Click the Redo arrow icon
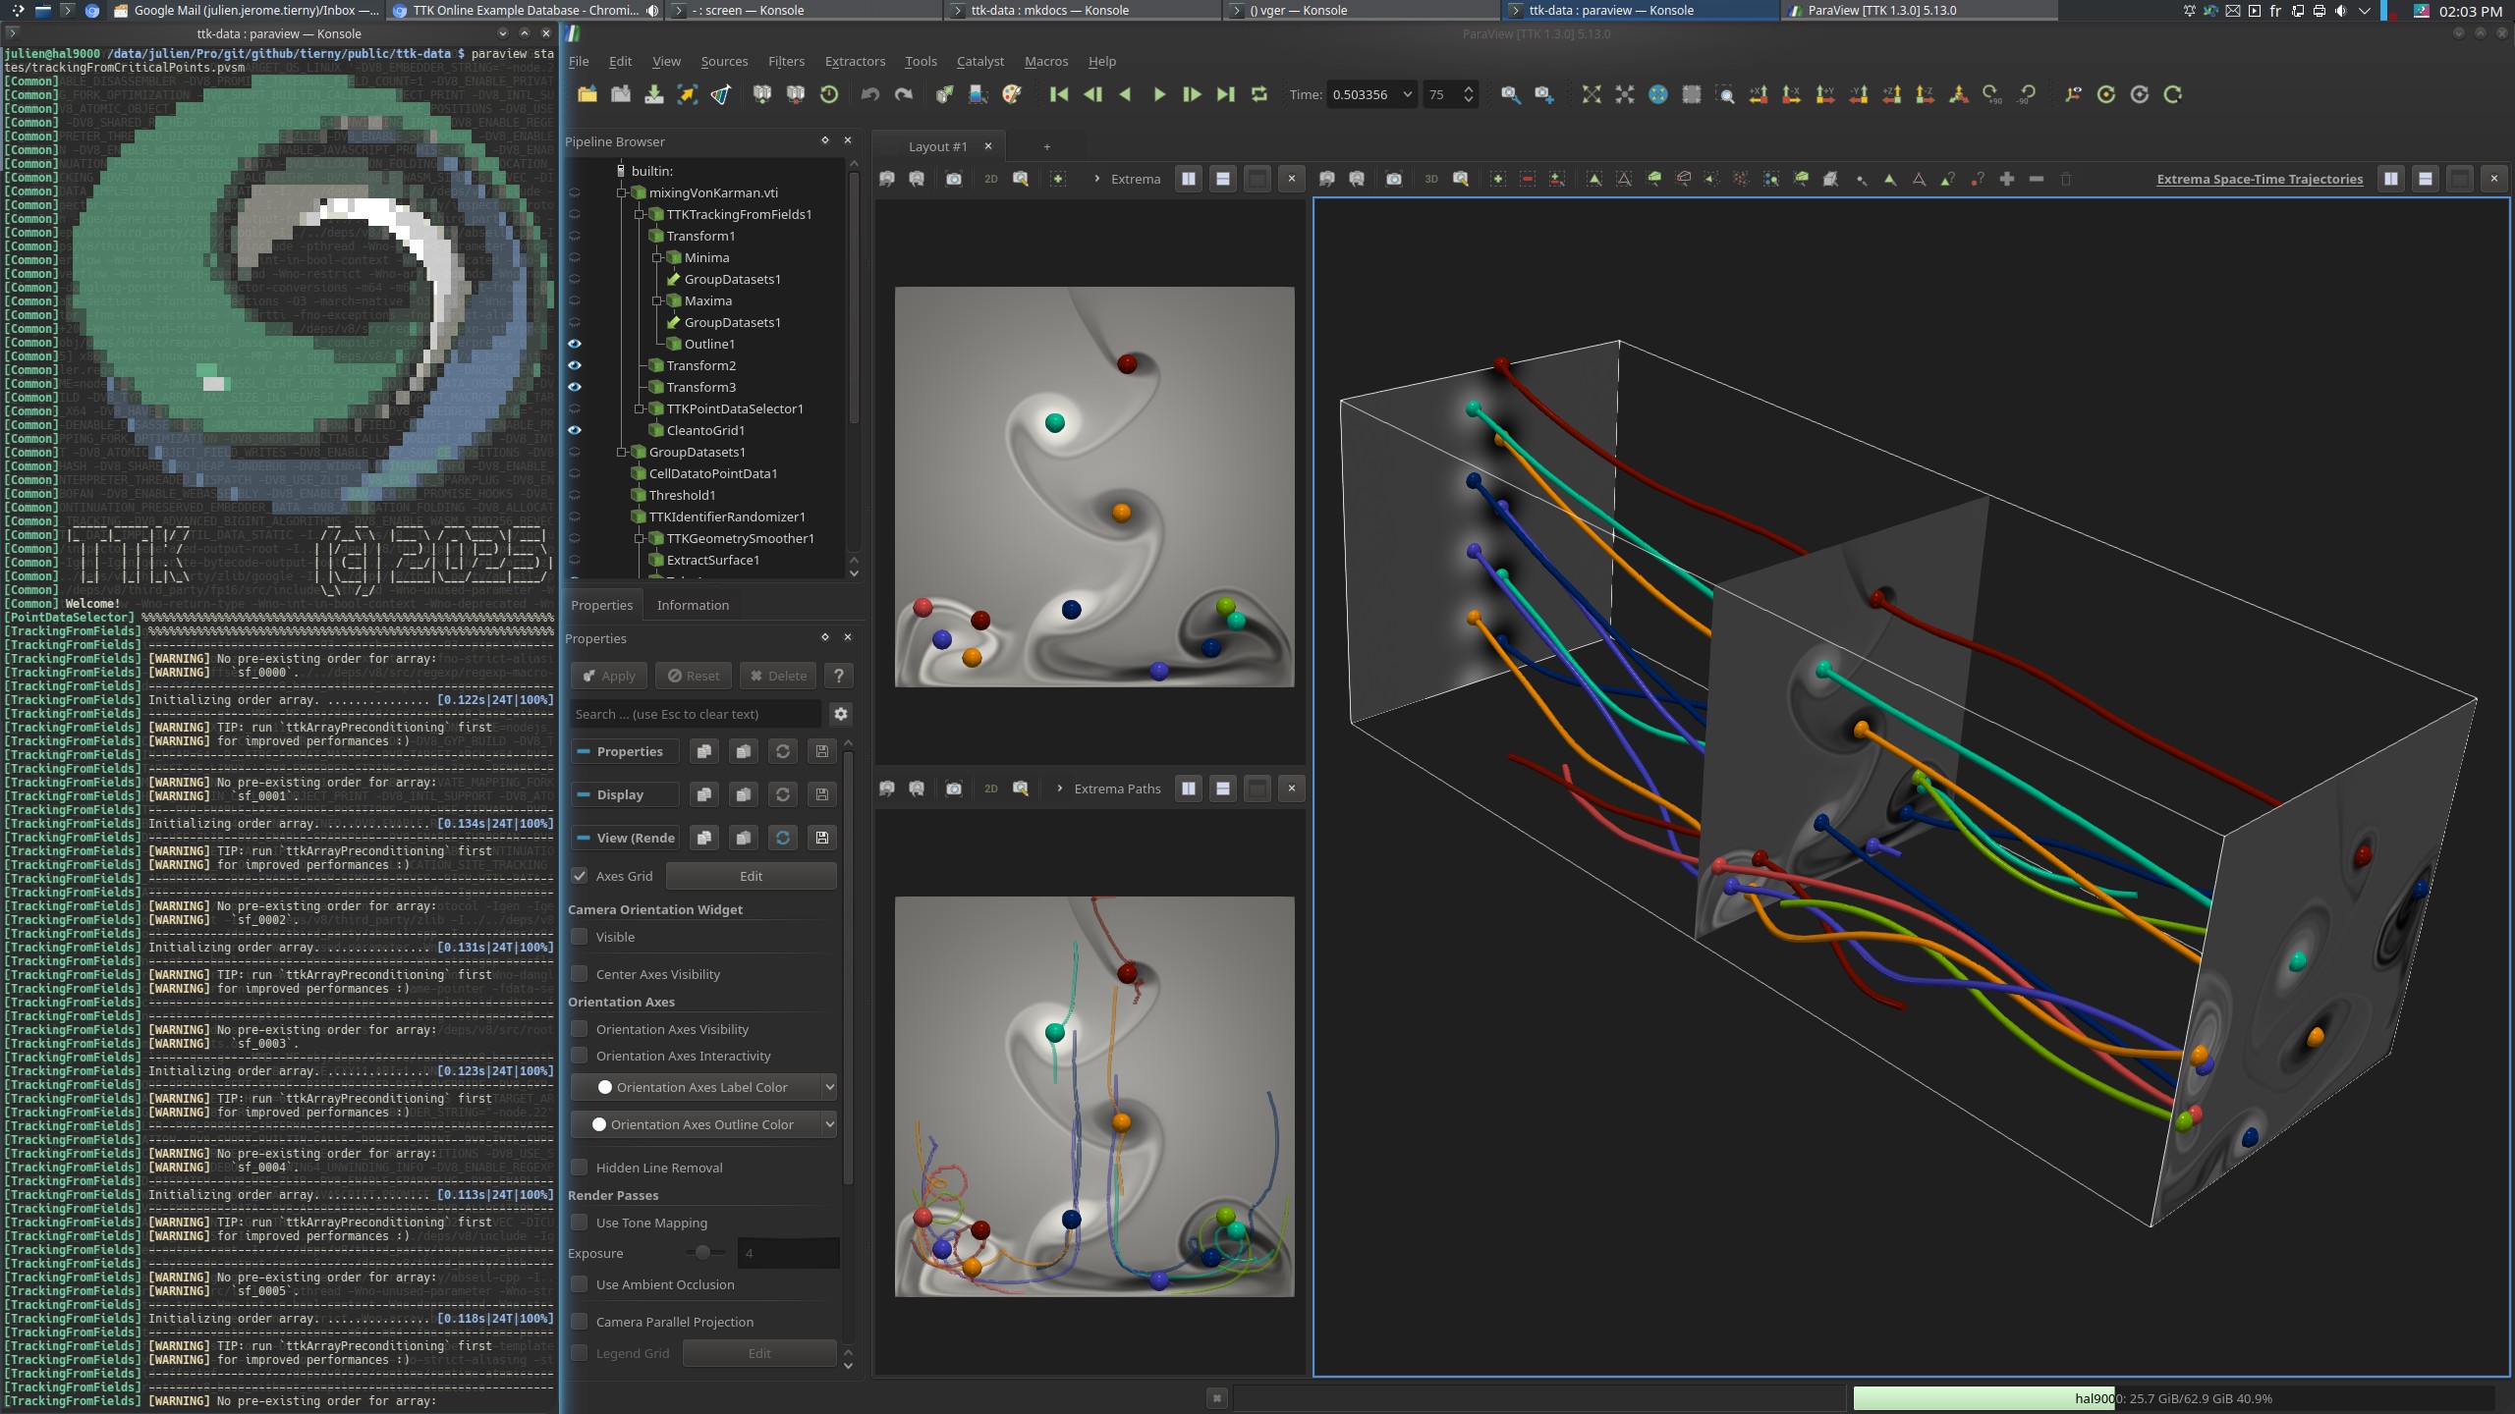 (904, 94)
